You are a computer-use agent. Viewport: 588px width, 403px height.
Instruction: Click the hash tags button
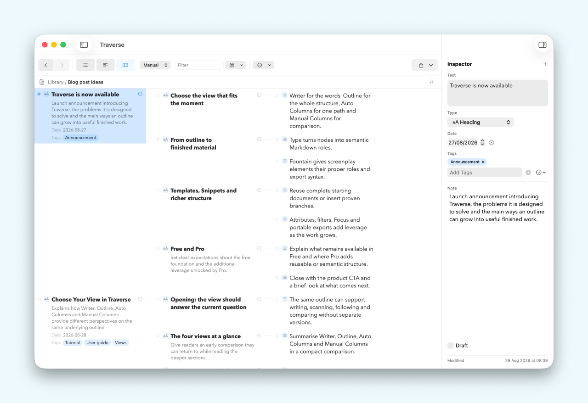click(x=431, y=82)
